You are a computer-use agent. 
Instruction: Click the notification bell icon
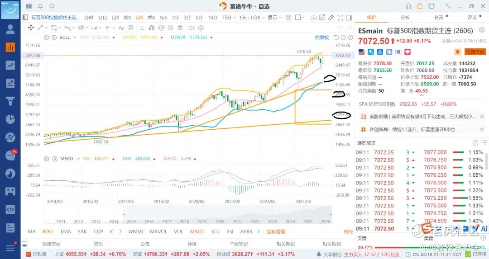coord(40,6)
